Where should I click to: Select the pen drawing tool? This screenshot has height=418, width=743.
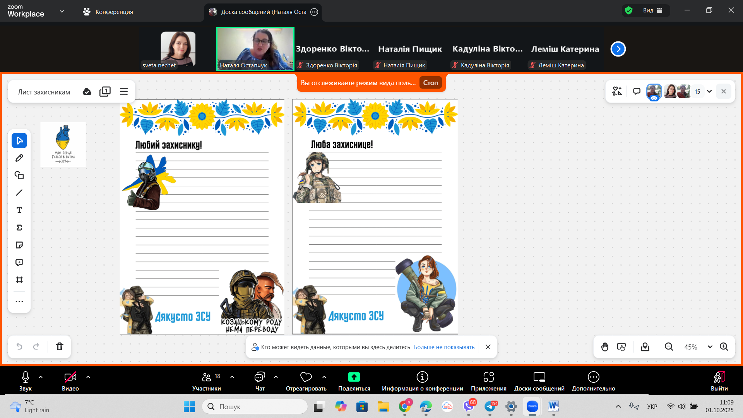(x=19, y=158)
